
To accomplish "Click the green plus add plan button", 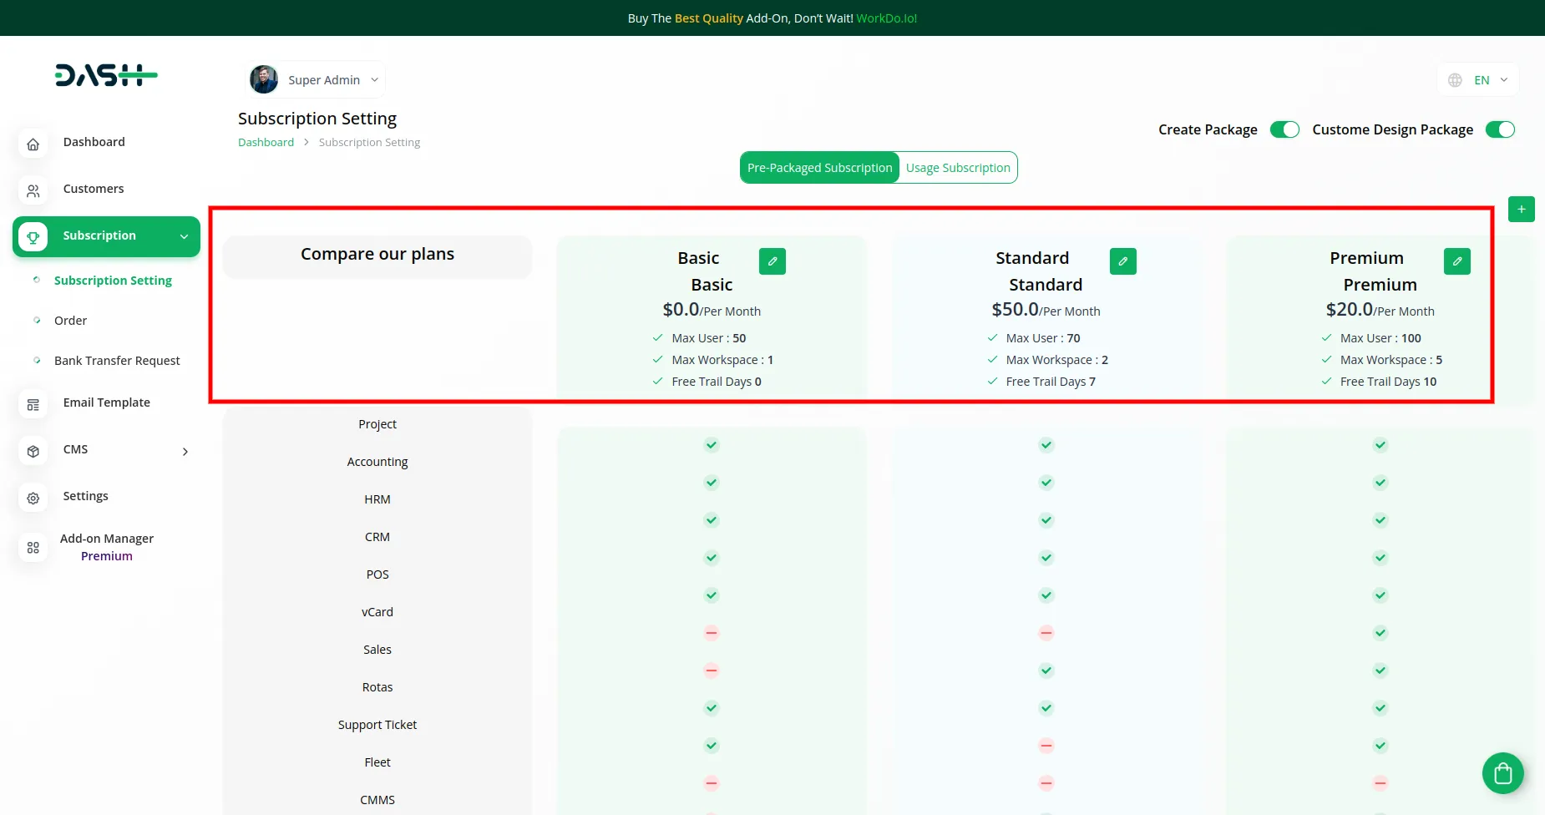I will pyautogui.click(x=1521, y=210).
